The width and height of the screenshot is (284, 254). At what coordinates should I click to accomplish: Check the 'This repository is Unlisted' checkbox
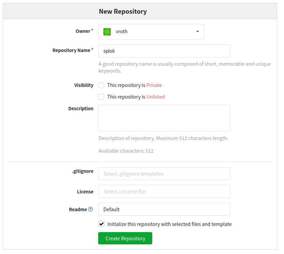pos(101,97)
